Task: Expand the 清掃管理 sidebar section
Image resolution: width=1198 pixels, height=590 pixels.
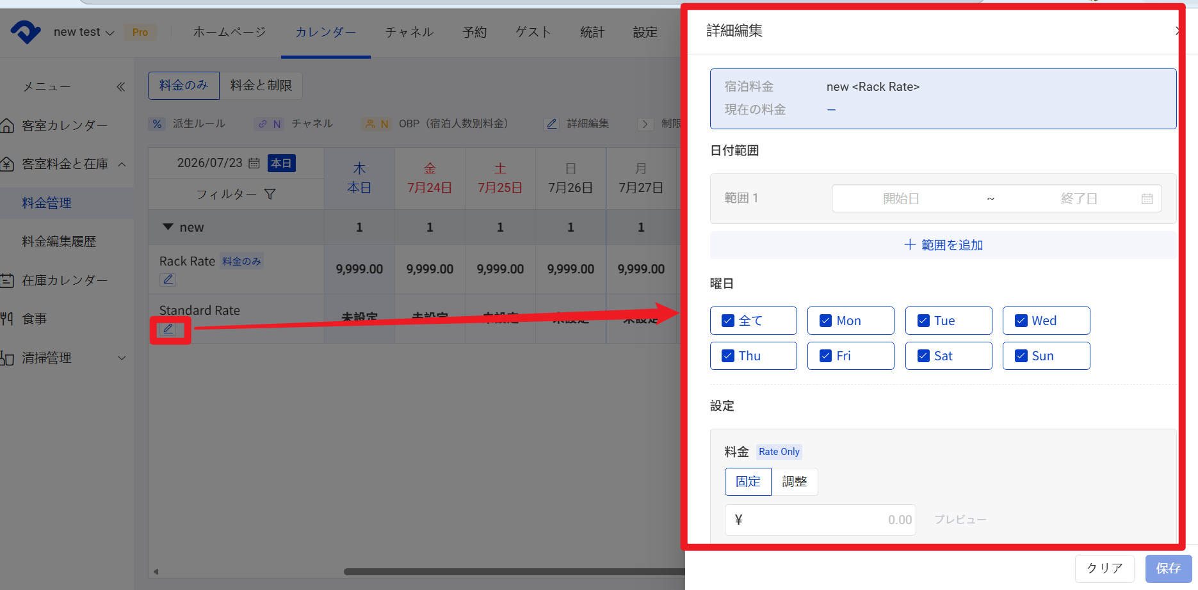Action: point(122,358)
